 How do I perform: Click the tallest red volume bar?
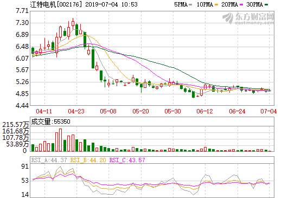pyautogui.click(x=61, y=140)
